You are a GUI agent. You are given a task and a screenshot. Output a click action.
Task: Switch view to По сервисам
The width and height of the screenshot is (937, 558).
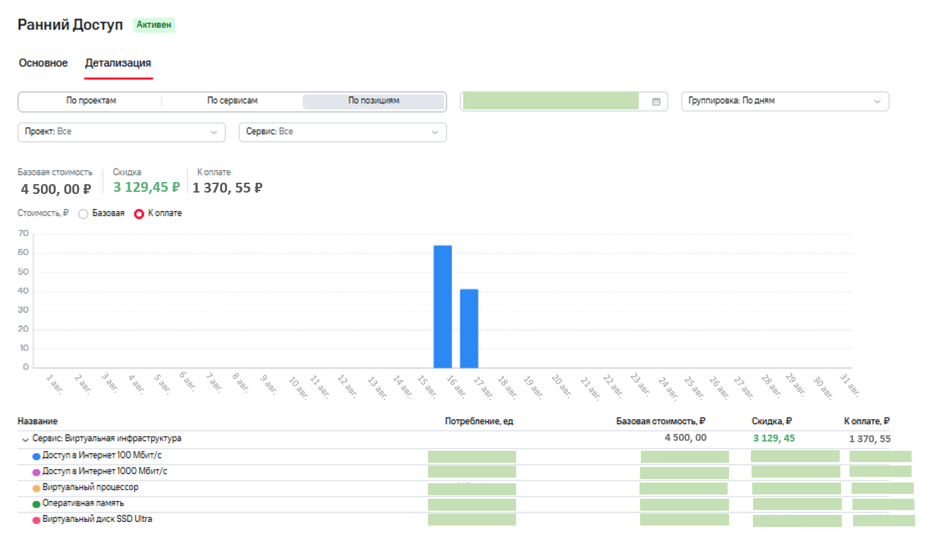point(232,101)
